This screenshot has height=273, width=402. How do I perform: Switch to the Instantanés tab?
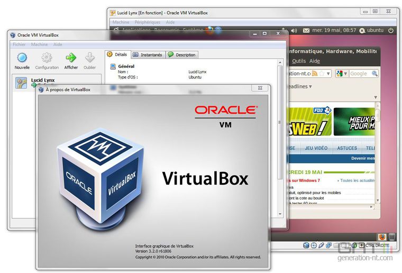click(148, 54)
